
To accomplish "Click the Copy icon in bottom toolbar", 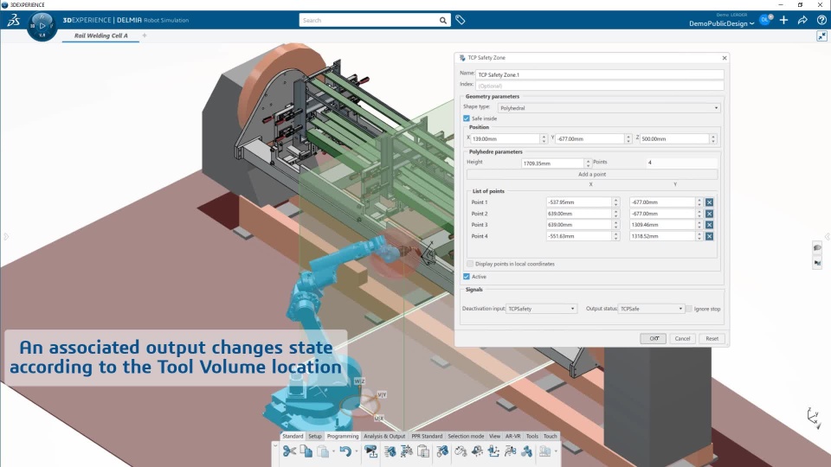I will 306,451.
